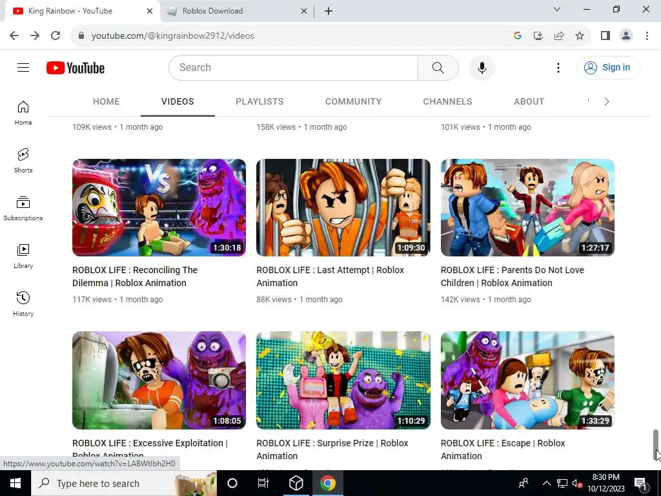Play the 1:30:18 boxing ring thumbnail
Viewport: 661px width, 496px height.
coord(159,207)
